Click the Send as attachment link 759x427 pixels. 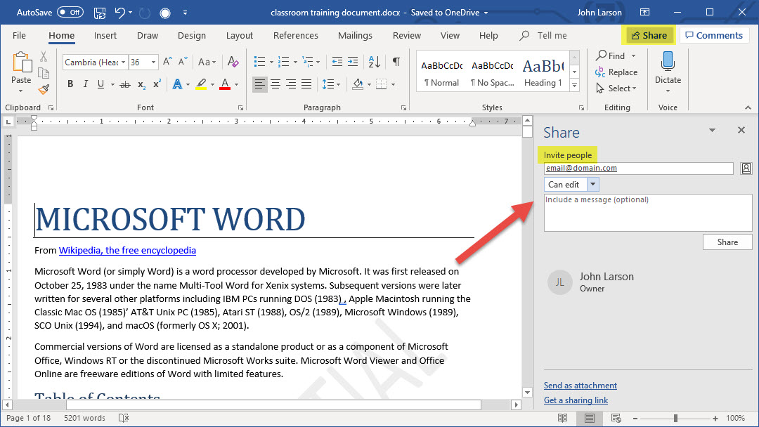point(580,386)
